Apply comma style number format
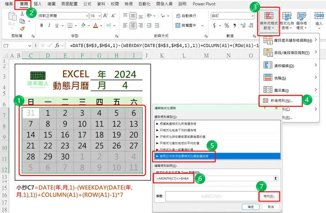The width and height of the screenshot is (326, 213). tap(234, 26)
